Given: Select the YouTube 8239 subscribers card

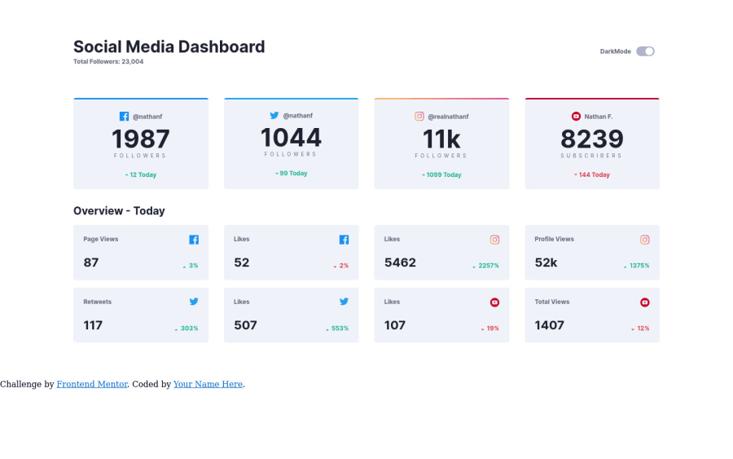Looking at the screenshot, I should [x=592, y=143].
